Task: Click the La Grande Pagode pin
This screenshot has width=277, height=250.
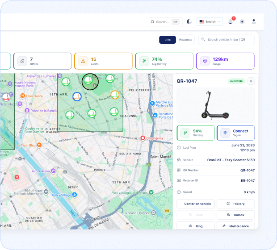Action: coord(154,213)
